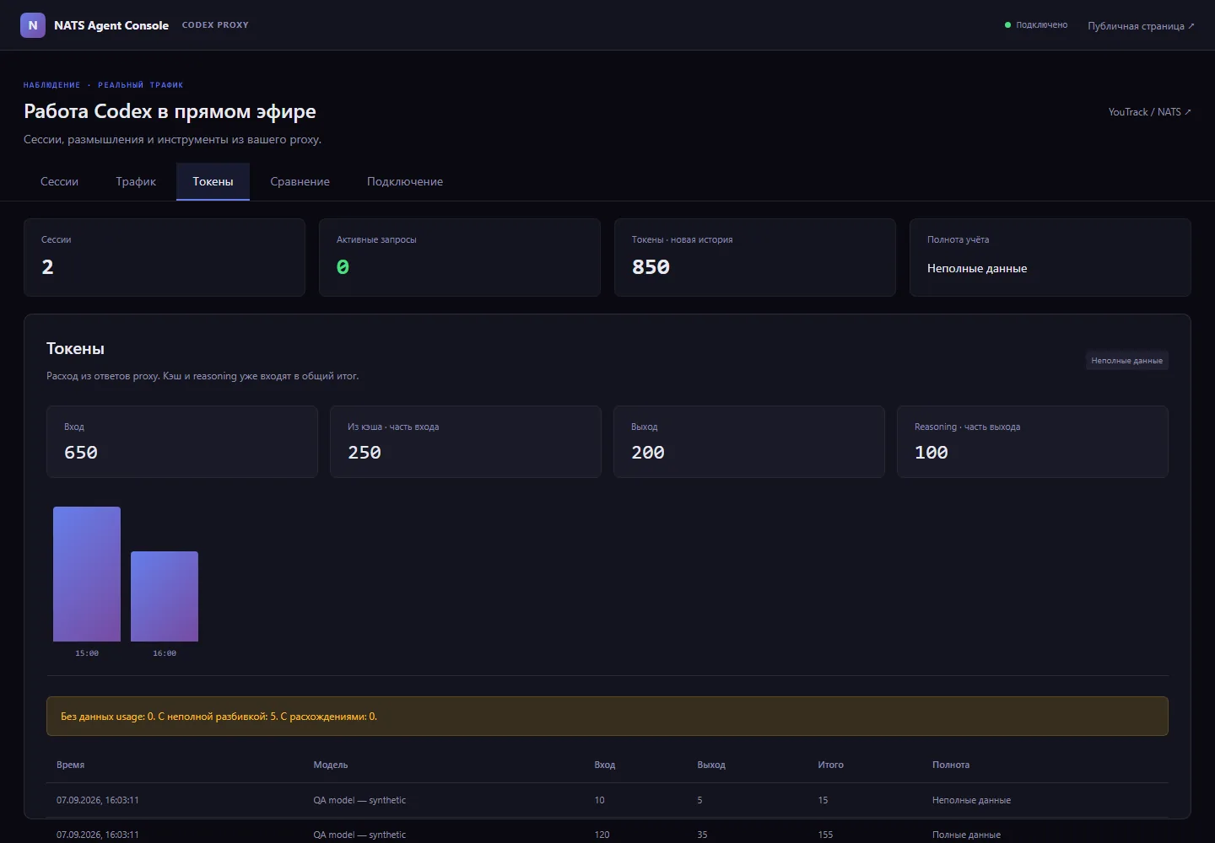Click the Итого value 15
This screenshot has width=1215, height=843.
tap(823, 800)
